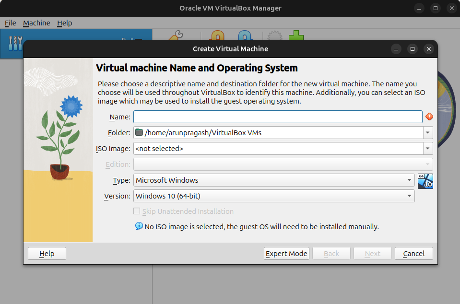
Task: Open Preferences wrench icon in Manager toolbar
Action: click(x=177, y=35)
